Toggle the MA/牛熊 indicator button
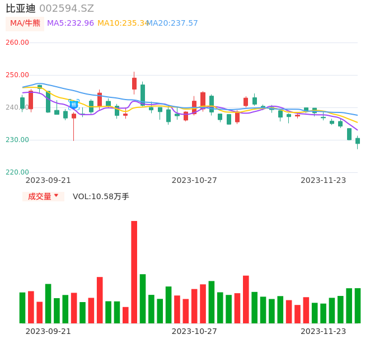Viewport: 384px width, 339px height. pos(25,23)
